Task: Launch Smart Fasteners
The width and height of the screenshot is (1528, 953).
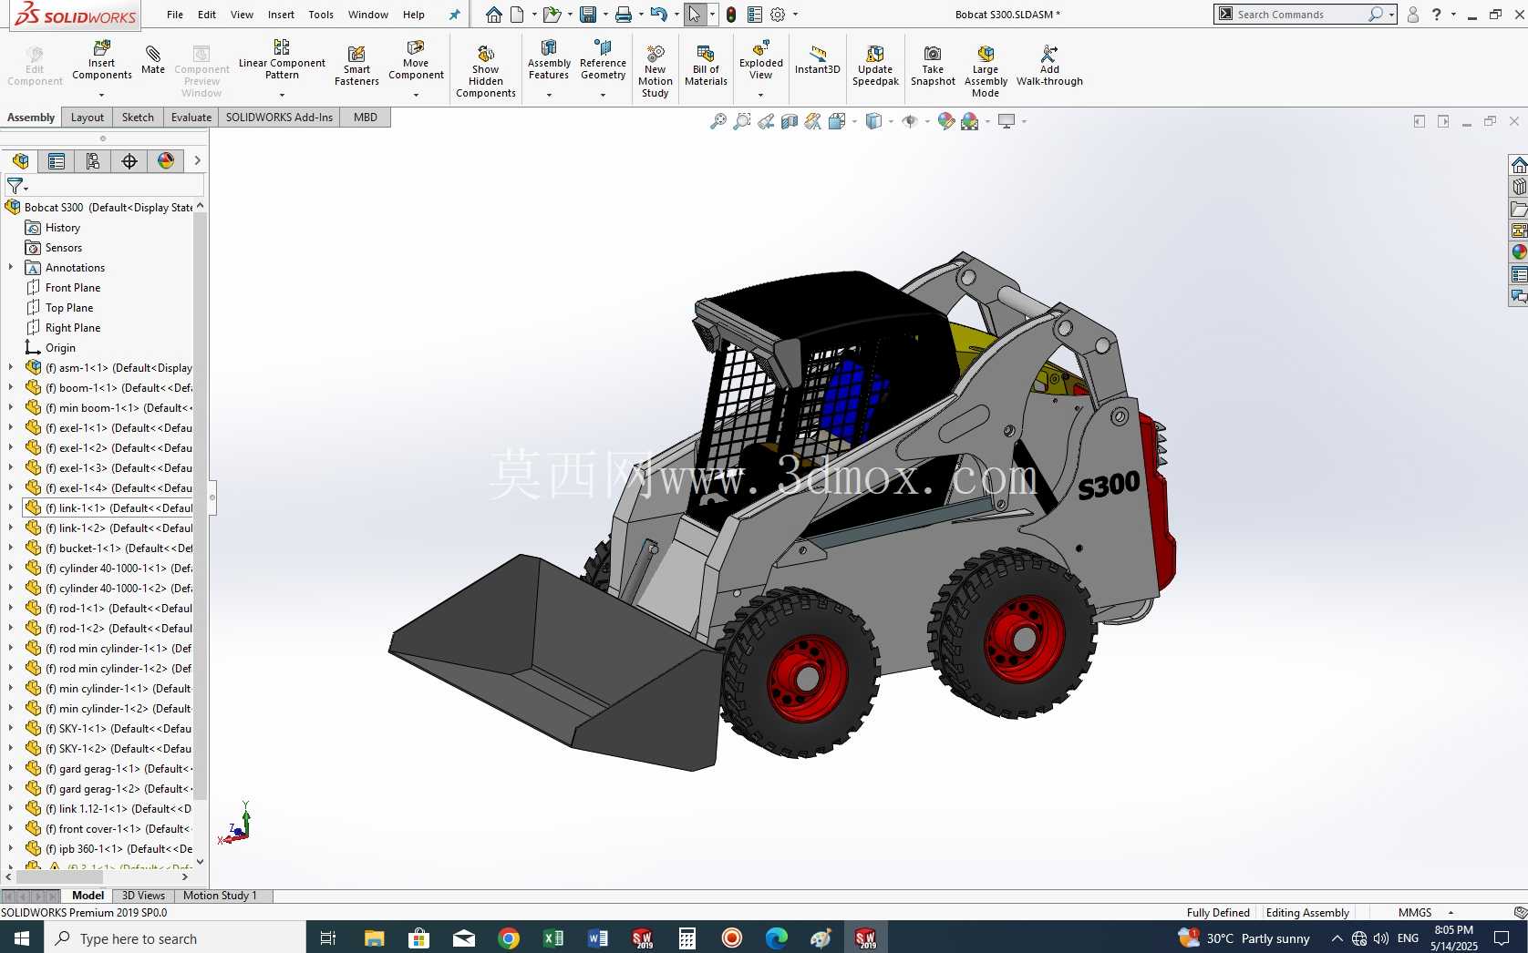Action: [x=356, y=66]
